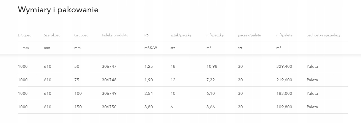Click the 1,25 thermal resistance value
361x123 pixels.
[x=149, y=66]
